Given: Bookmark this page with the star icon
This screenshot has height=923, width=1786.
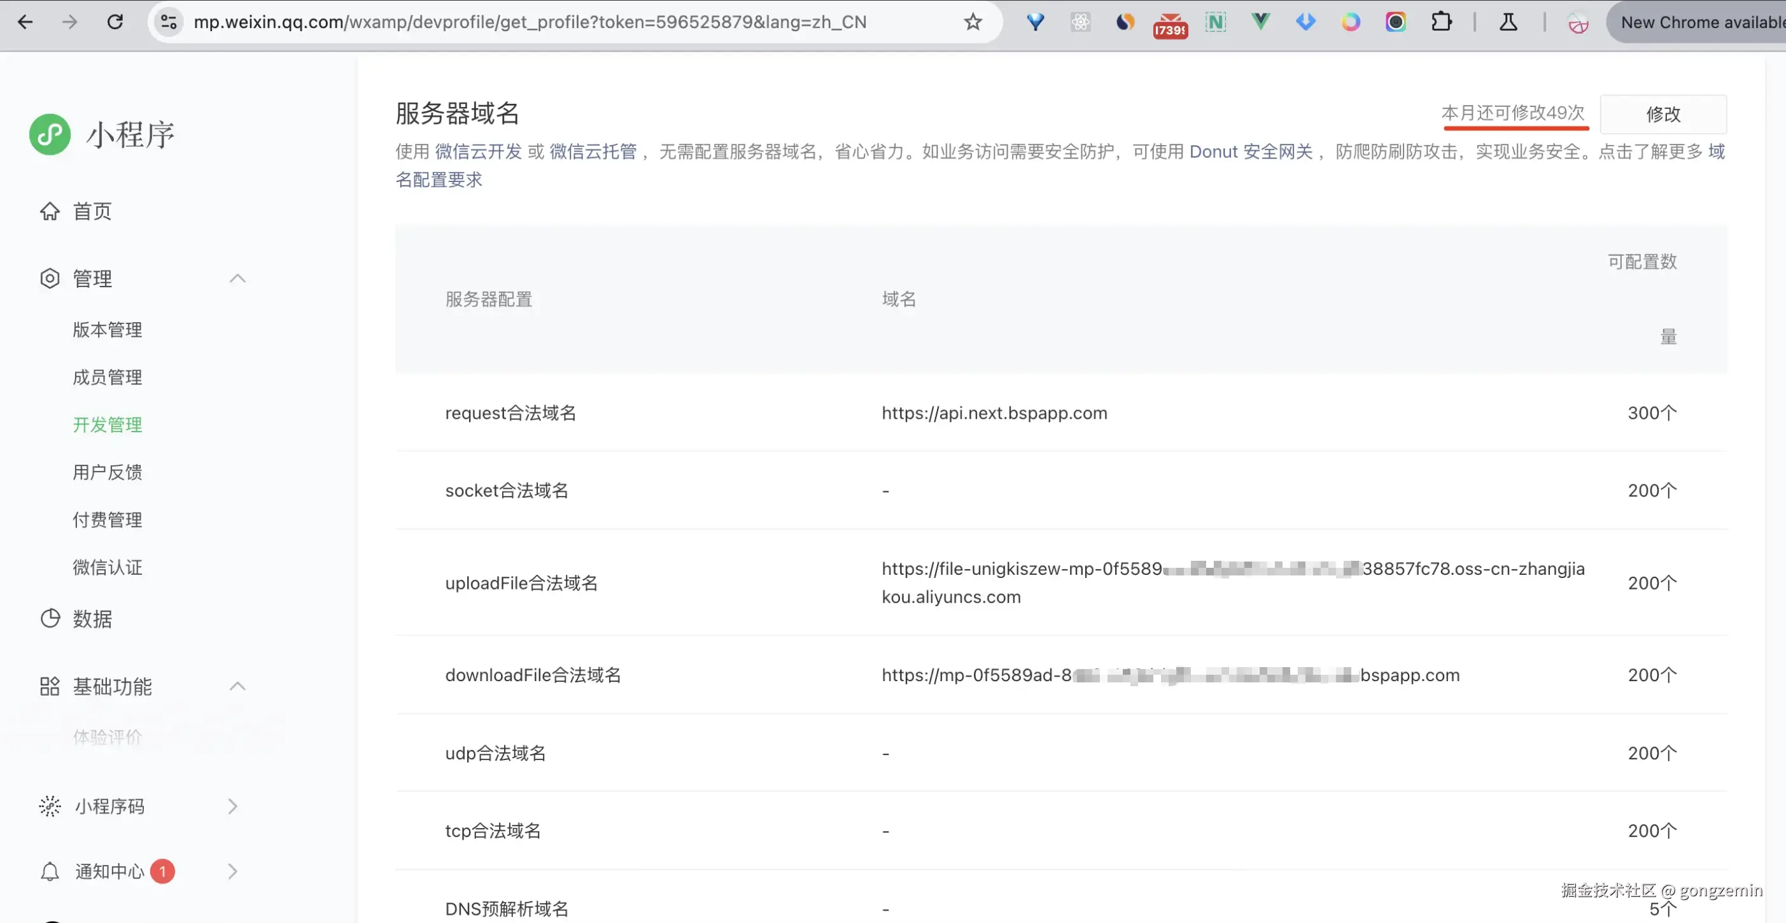Looking at the screenshot, I should click(973, 22).
